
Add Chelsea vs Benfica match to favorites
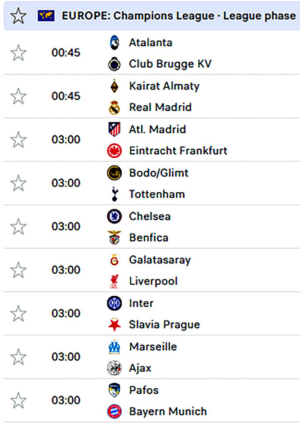coord(18,227)
